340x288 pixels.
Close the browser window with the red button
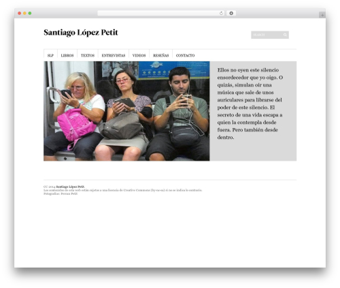click(x=20, y=14)
